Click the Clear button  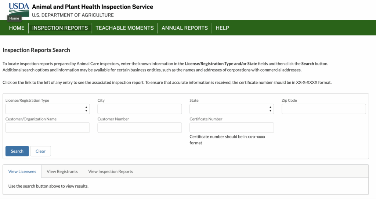40,151
